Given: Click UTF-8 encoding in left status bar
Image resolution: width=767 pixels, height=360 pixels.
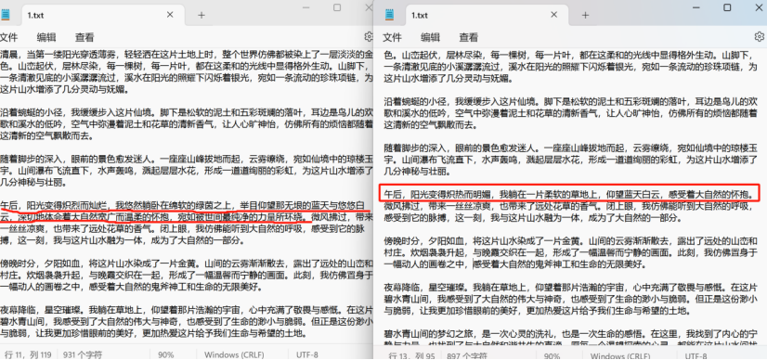Looking at the screenshot, I should 307,354.
